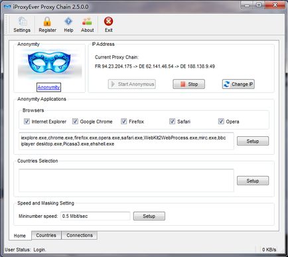Click the 'Current Proxy Chain:' label
This screenshot has width=288, height=257.
point(117,57)
